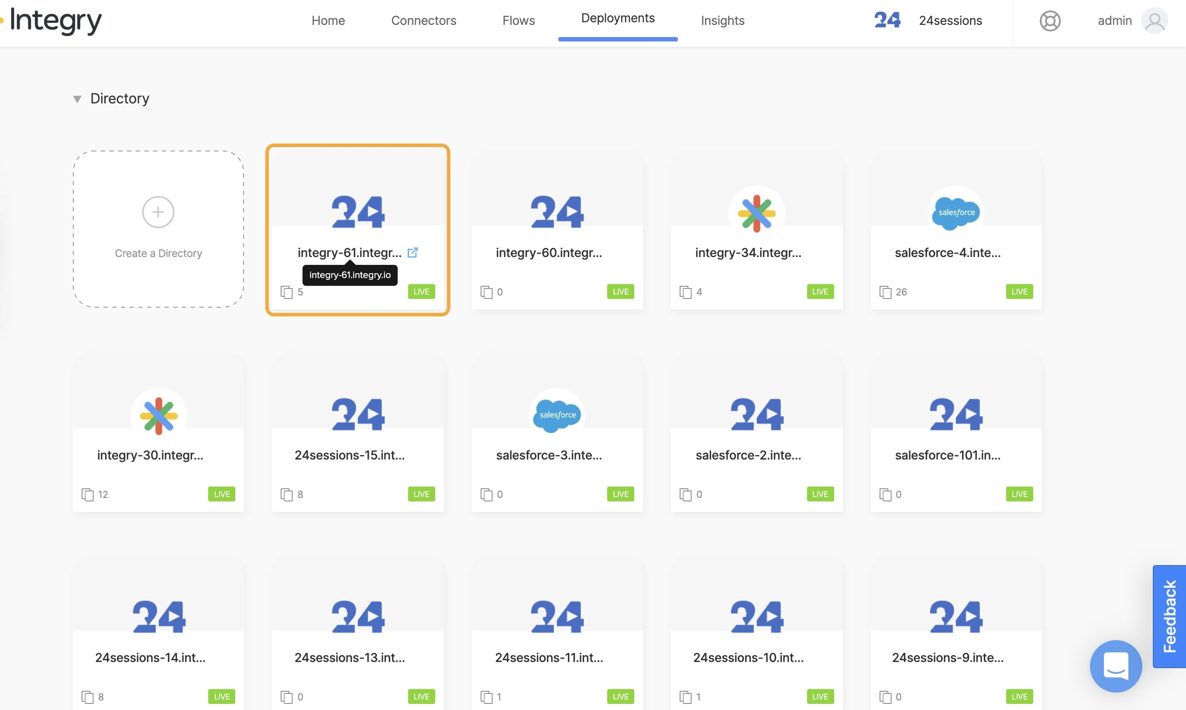Click the help lifebuoy icon
Image resolution: width=1186 pixels, height=710 pixels.
(x=1050, y=21)
